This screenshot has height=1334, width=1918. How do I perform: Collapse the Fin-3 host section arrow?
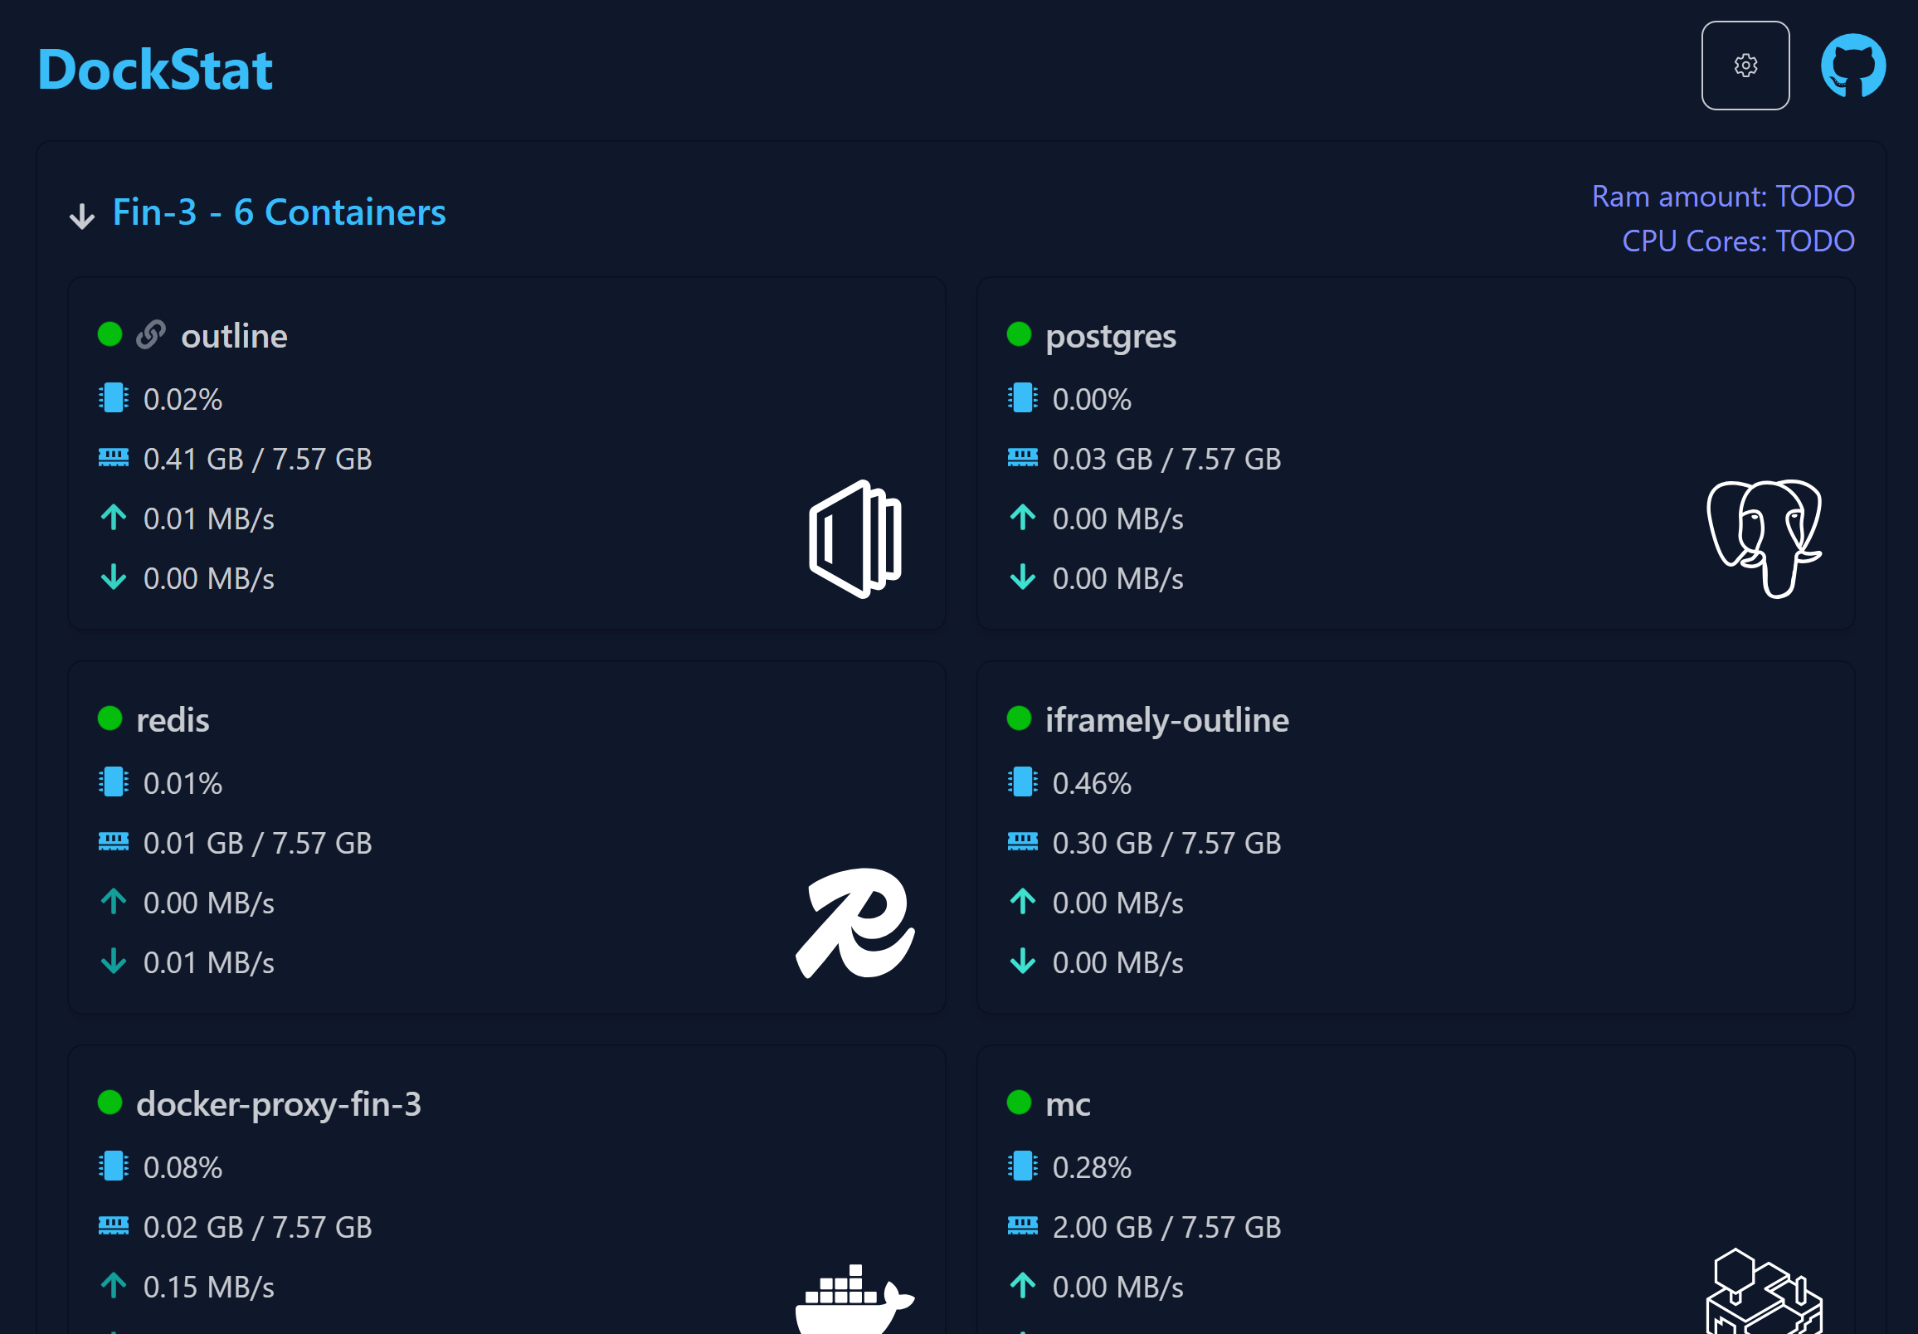pos(82,216)
